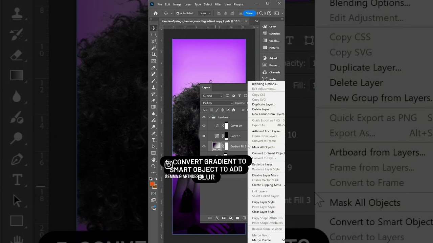Hide the Curves 9 layer eye
Viewport: 433px width, 243px height.
(204, 136)
